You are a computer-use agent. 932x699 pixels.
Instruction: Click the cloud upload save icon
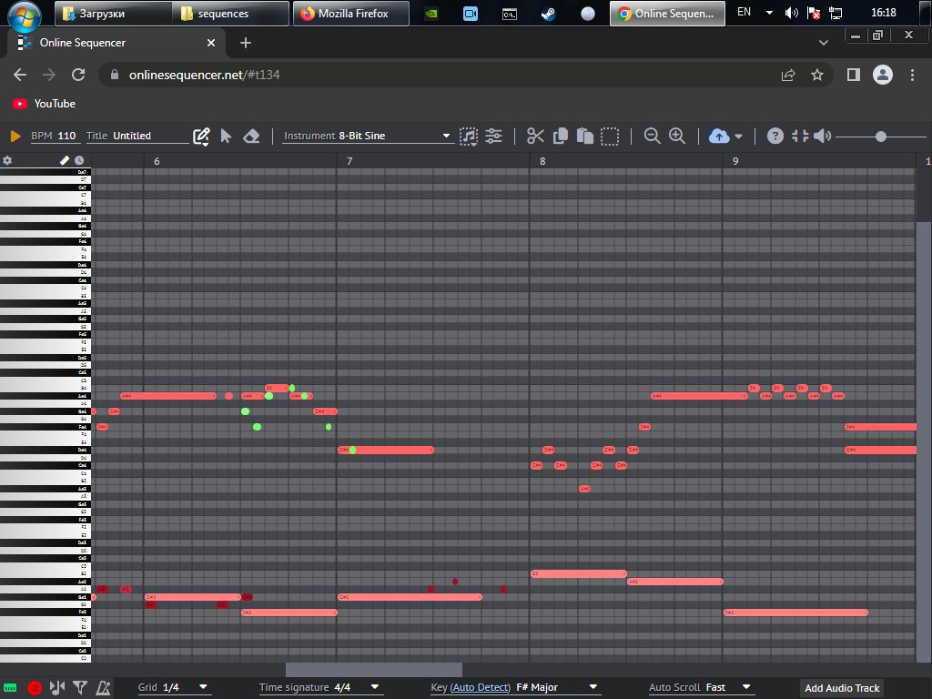point(719,137)
